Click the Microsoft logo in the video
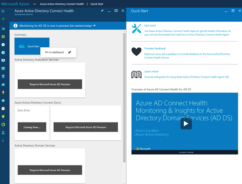This screenshot has height=184, width=242. point(143,149)
